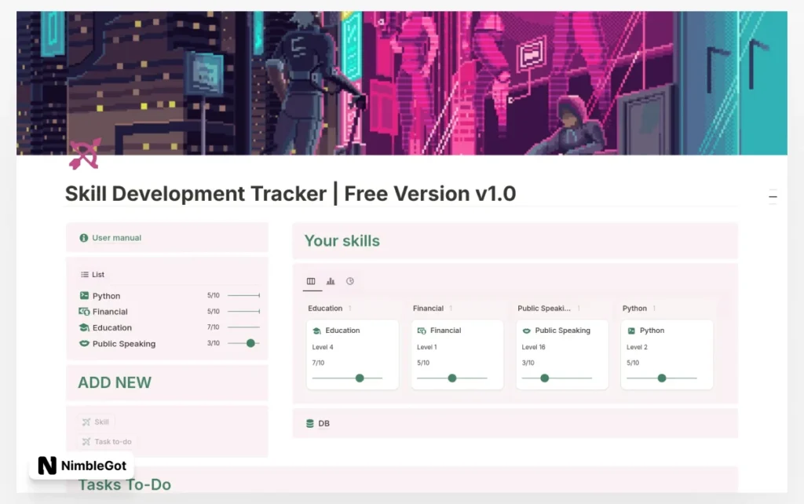
Task: Click the graduation cap icon on Education card
Action: click(317, 331)
